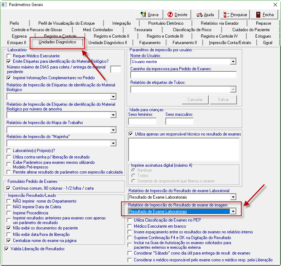The width and height of the screenshot is (281, 266).
Task: Select the Prontuário Eletrônico tab
Action: [166, 23]
